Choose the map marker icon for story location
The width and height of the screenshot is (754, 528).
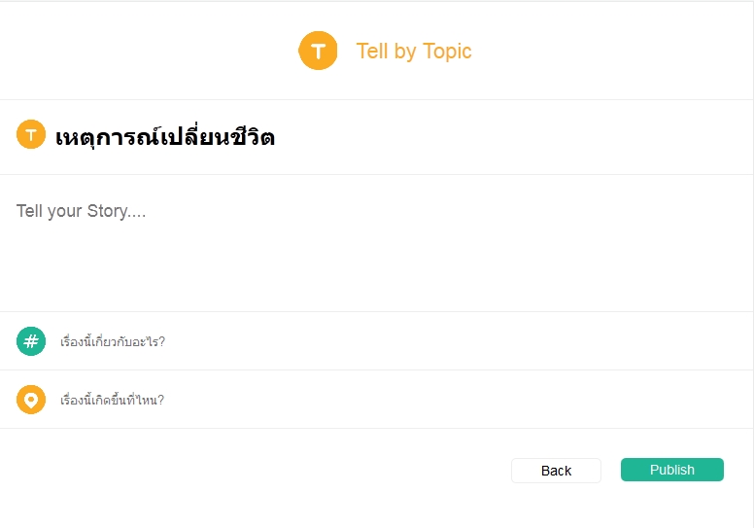[31, 400]
